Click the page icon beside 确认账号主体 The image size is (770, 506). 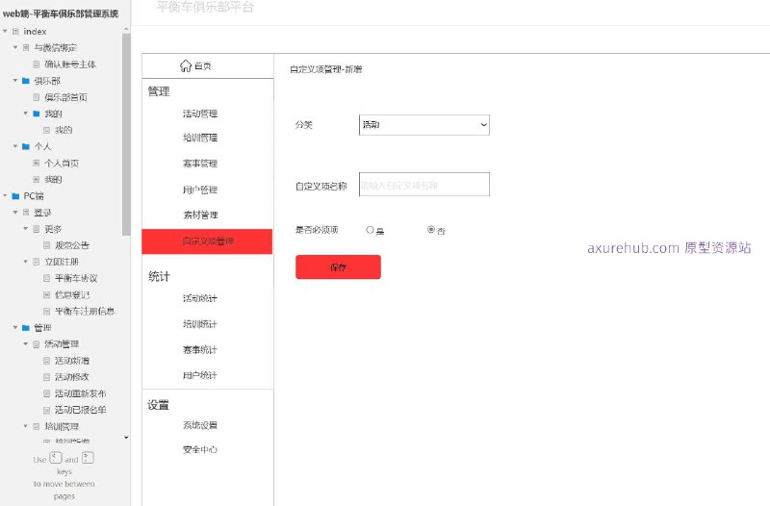click(x=37, y=64)
